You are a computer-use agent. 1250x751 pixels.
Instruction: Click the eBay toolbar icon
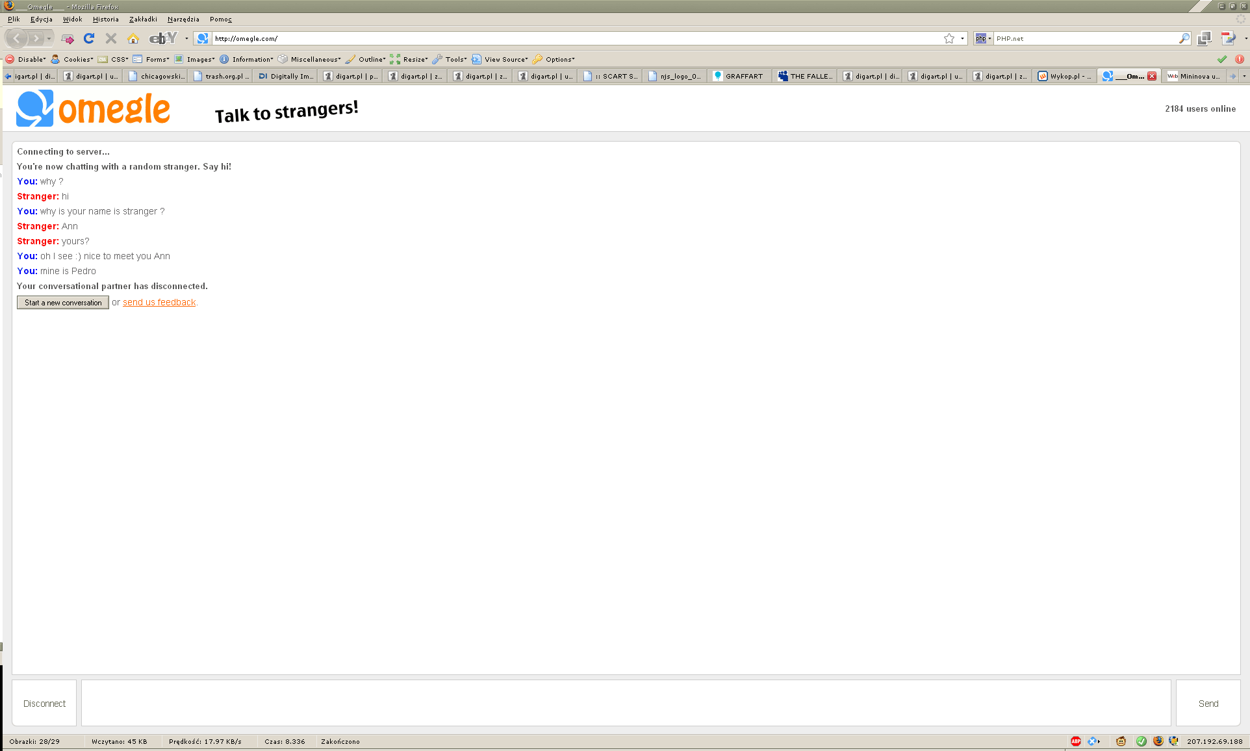tap(163, 38)
